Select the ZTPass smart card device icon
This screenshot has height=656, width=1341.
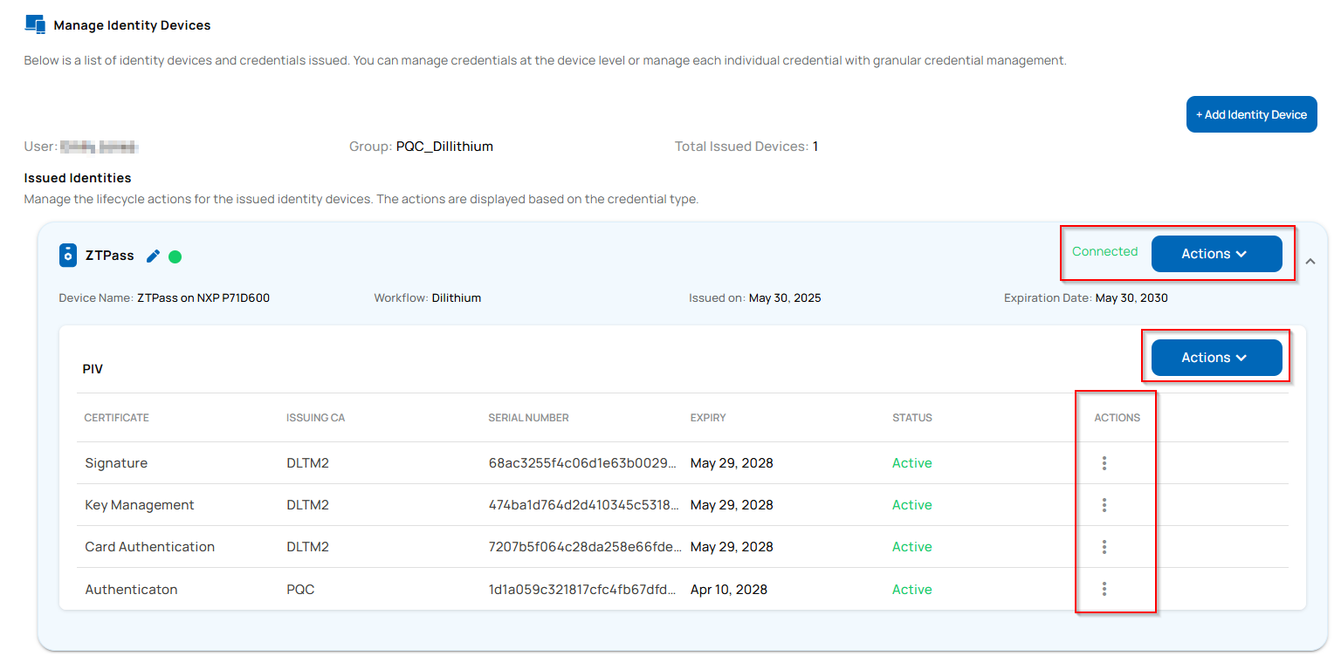67,255
